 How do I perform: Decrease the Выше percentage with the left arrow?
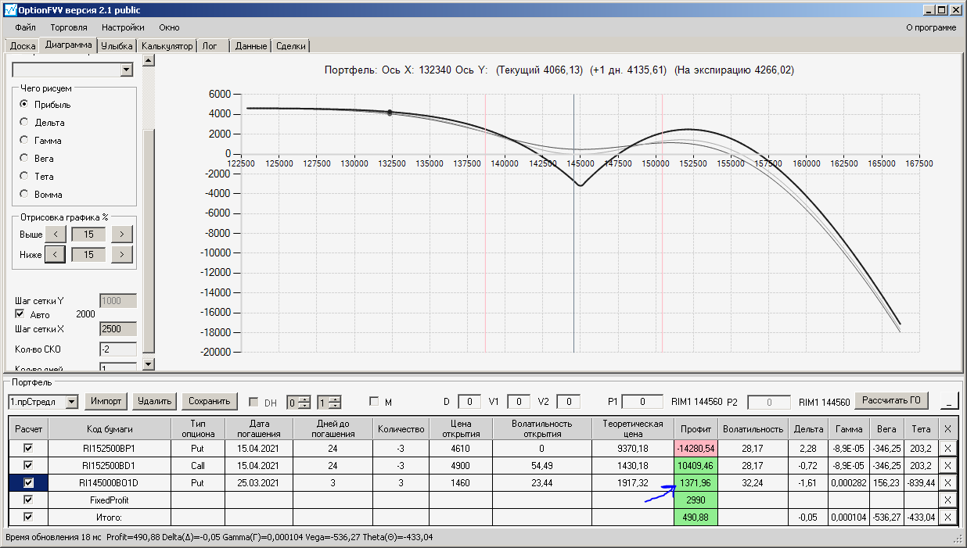pyautogui.click(x=55, y=234)
